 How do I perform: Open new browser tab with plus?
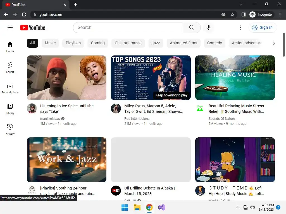coord(75,5)
